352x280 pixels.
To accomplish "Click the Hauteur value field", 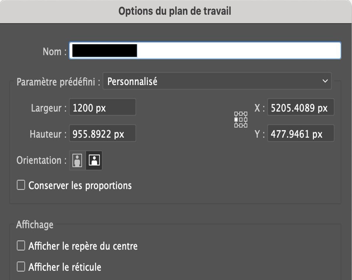I will click(x=102, y=133).
